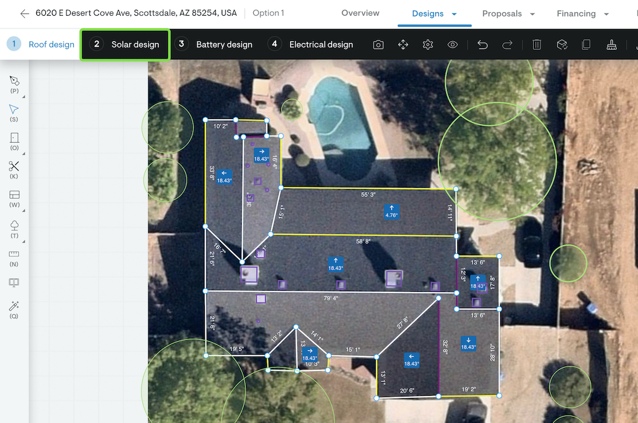Activate the Select arrow tool (S)

click(14, 109)
